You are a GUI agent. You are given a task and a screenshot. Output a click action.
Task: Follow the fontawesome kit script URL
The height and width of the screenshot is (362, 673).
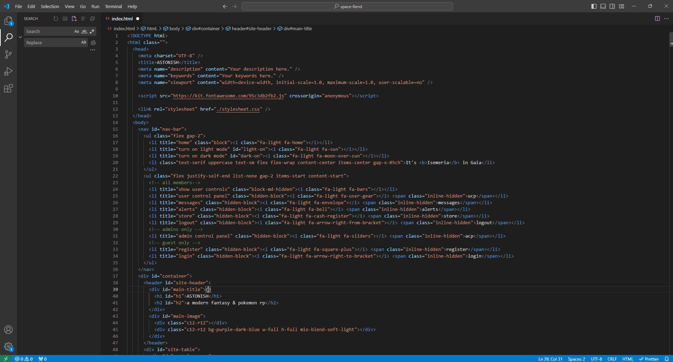coord(228,96)
